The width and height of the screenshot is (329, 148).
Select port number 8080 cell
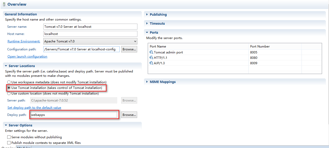[x=275, y=58]
